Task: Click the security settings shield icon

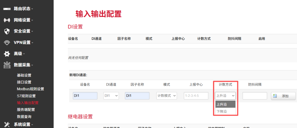Action: 7,31
